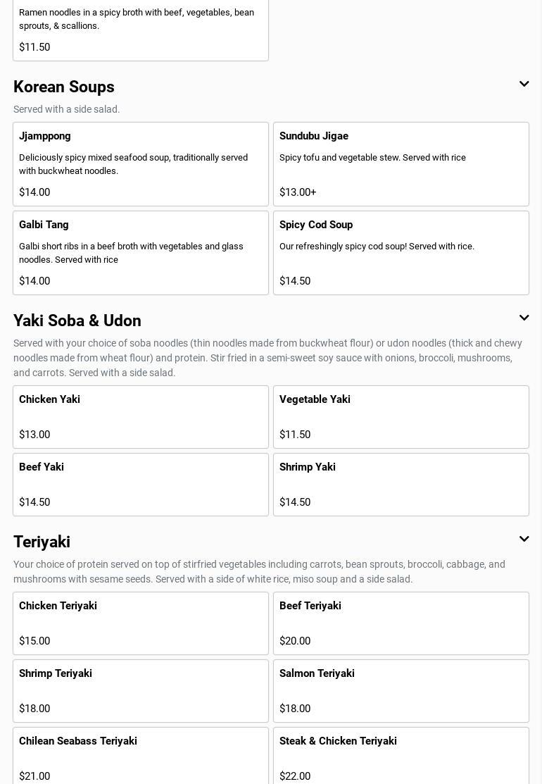
Task: Open the Beef Yaki card
Action: pos(141,485)
